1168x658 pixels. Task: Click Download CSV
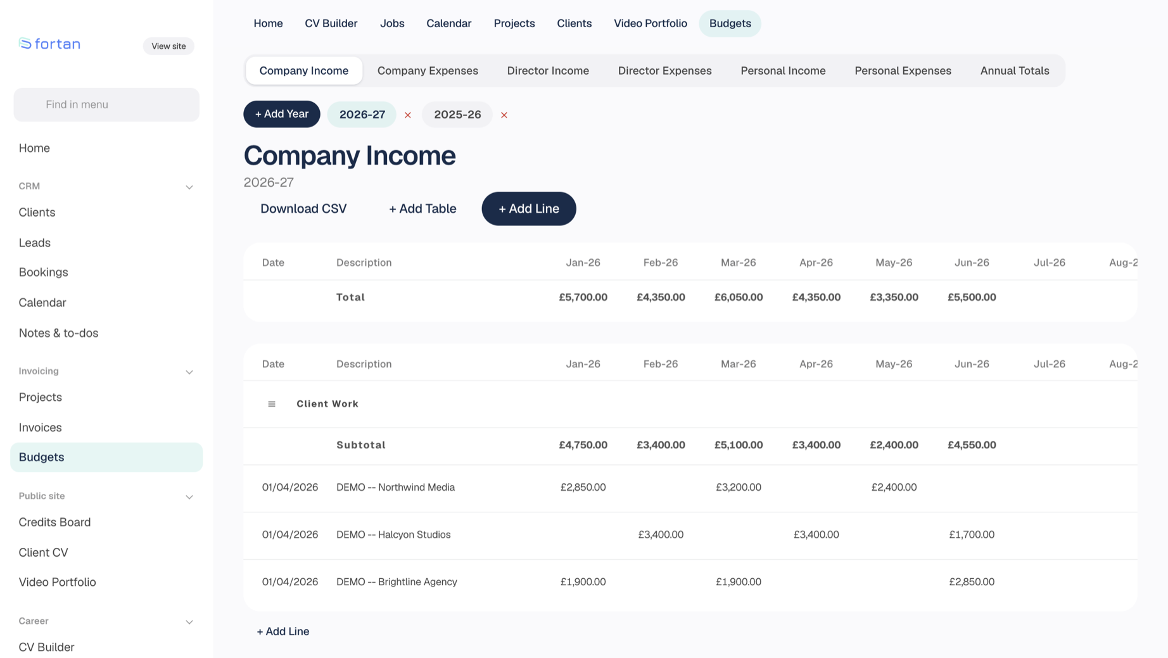tap(303, 208)
